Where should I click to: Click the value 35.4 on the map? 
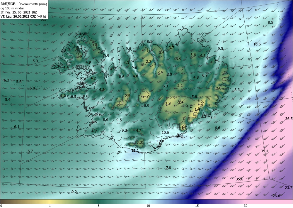coord(265,151)
